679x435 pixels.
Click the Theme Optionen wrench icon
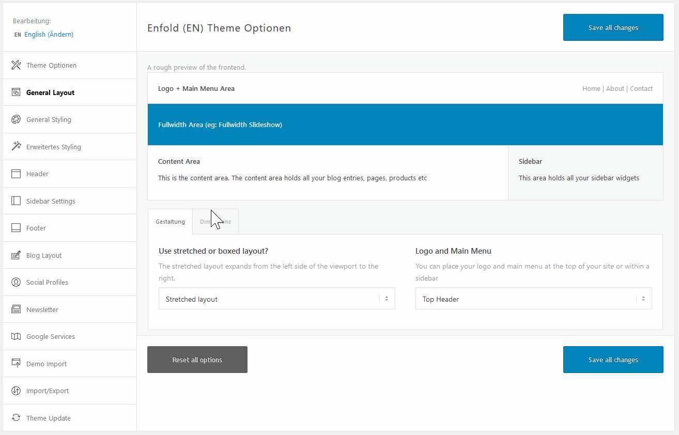16,65
